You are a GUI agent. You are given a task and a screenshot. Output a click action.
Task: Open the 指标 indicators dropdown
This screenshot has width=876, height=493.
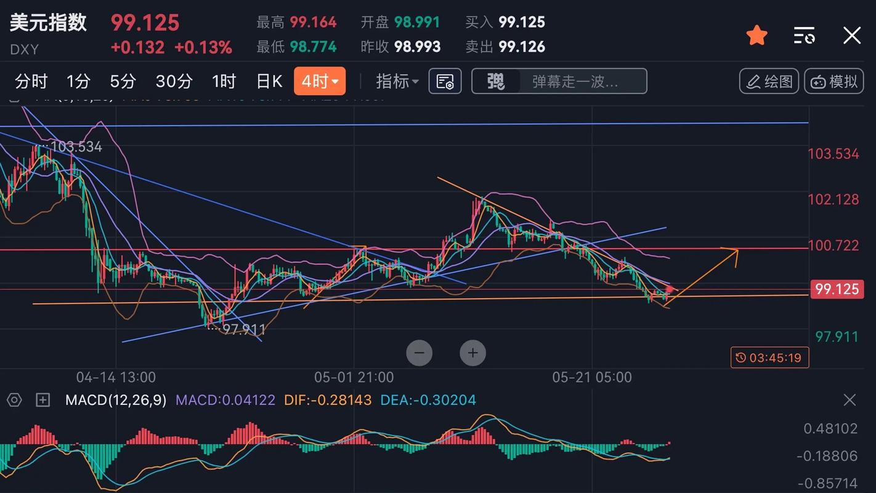pos(397,81)
